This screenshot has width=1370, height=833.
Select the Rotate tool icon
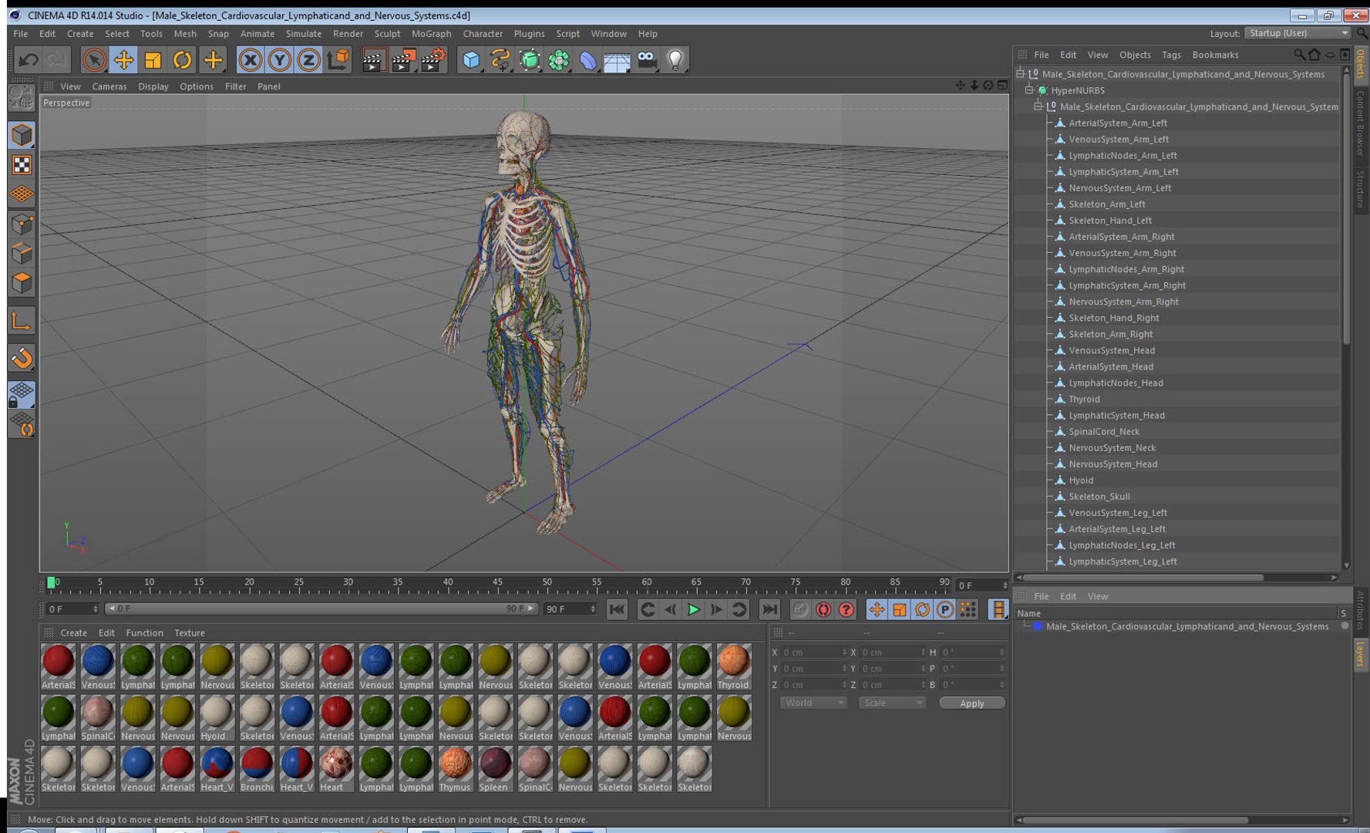point(182,60)
